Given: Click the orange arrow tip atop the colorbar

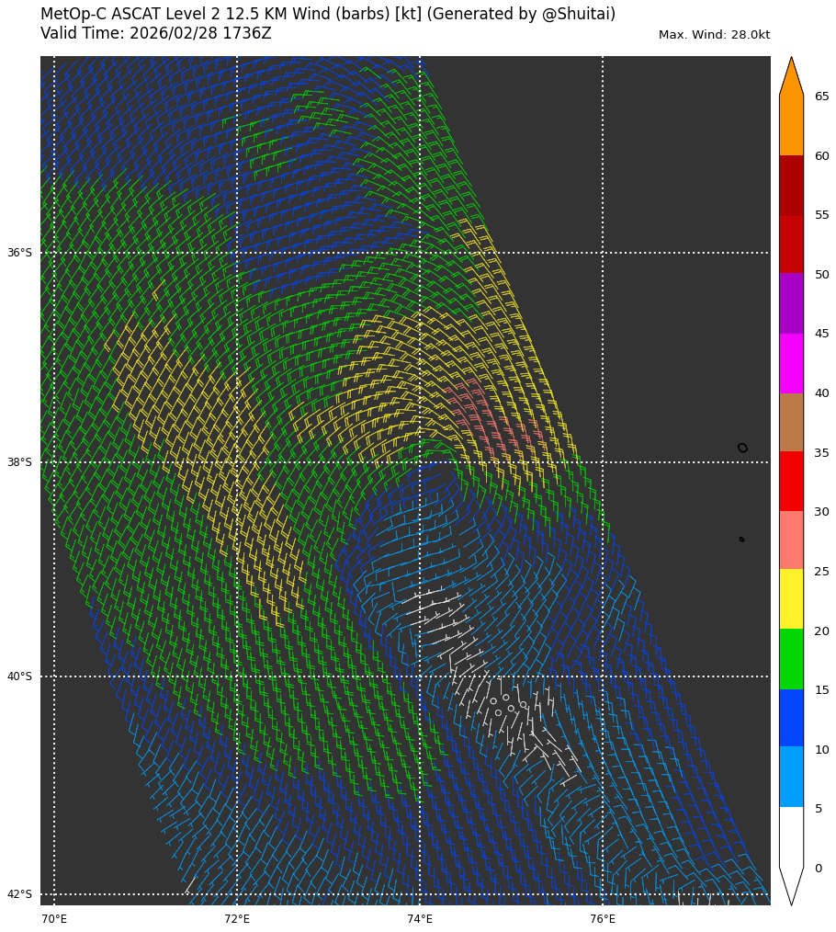Looking at the screenshot, I should [791, 75].
